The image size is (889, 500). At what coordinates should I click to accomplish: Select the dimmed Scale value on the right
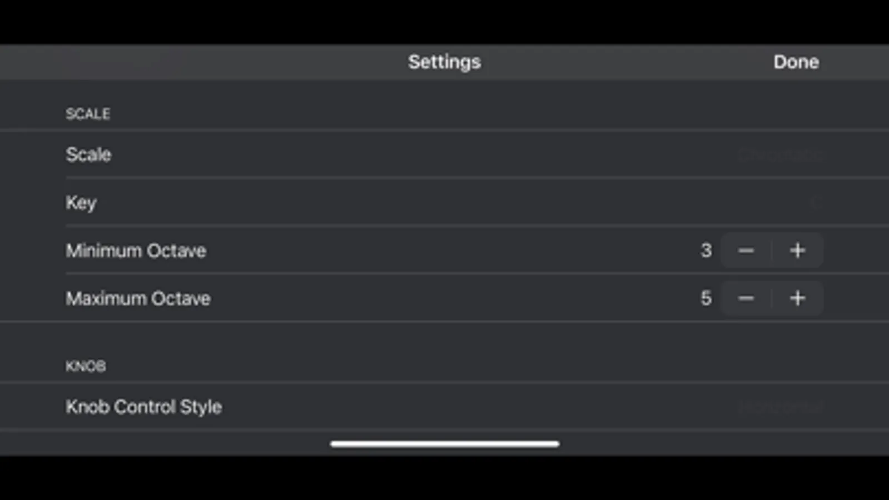[781, 155]
